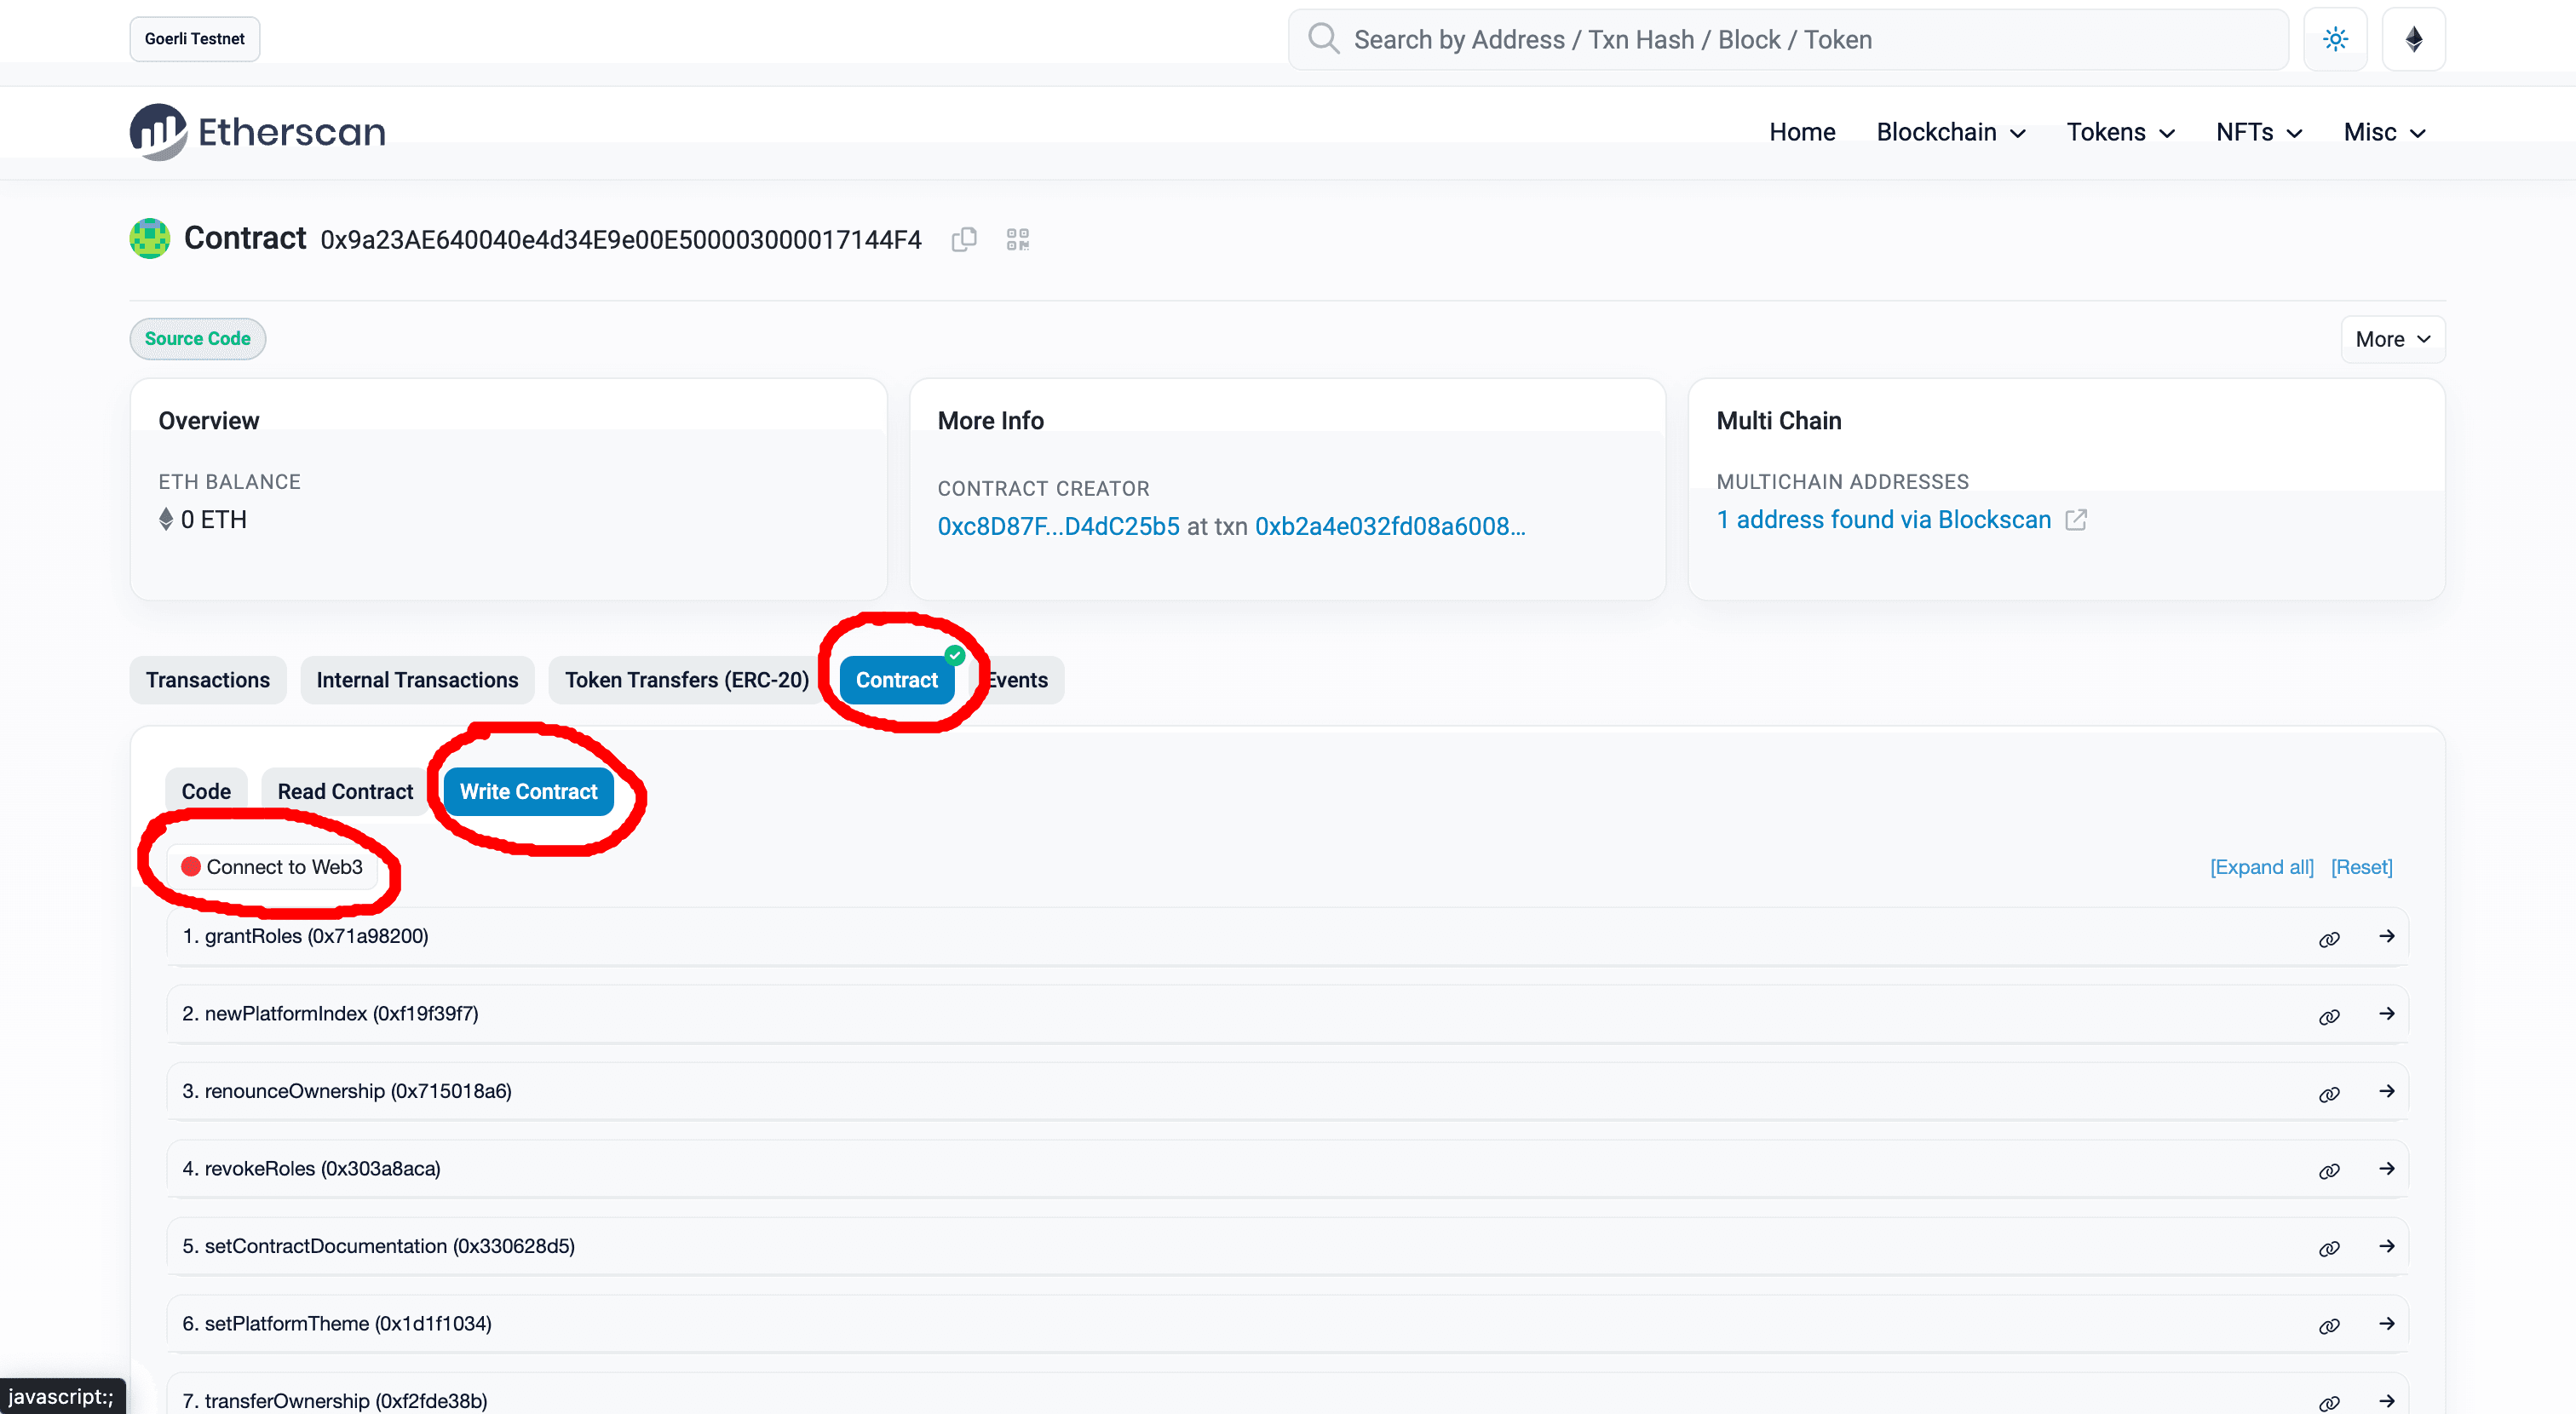Click Connect to Web3 button
This screenshot has width=2576, height=1414.
272,867
